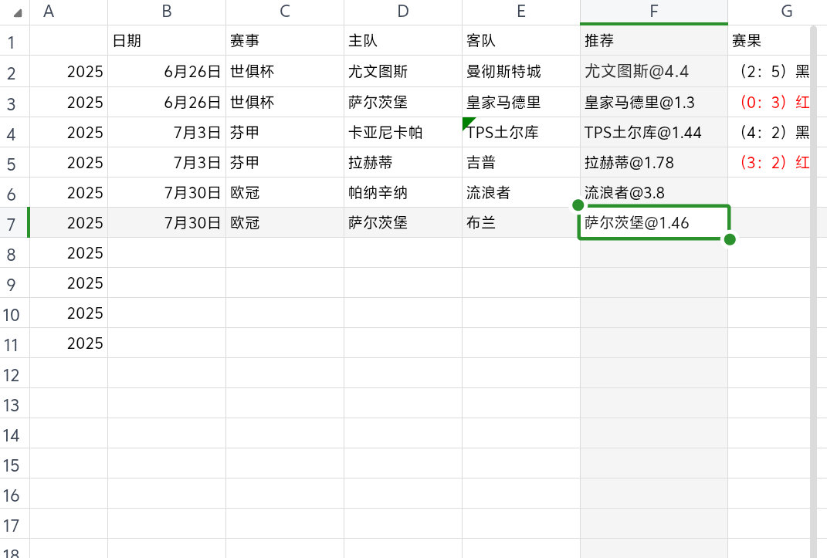Select the cell containing 布兰

520,222
